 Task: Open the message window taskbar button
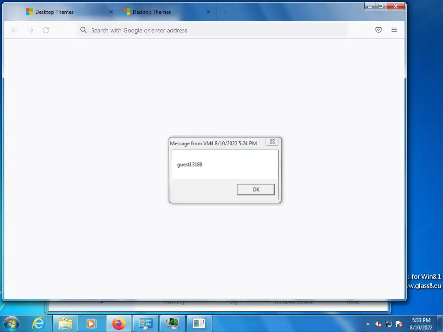coord(199,323)
